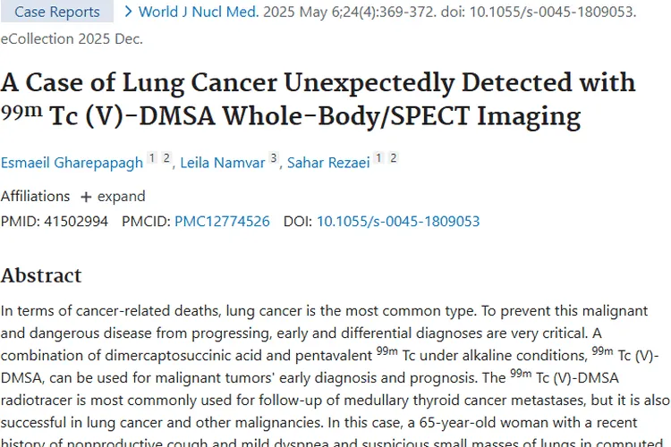Open the DOI 10.1055/s-0045-1809053 link
671x447 pixels.
pyautogui.click(x=398, y=221)
